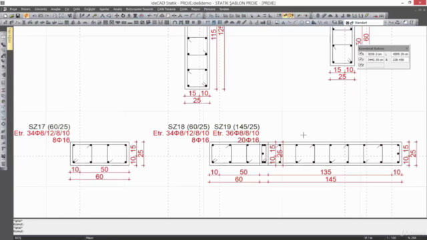Click the A angle value field

coord(400,59)
